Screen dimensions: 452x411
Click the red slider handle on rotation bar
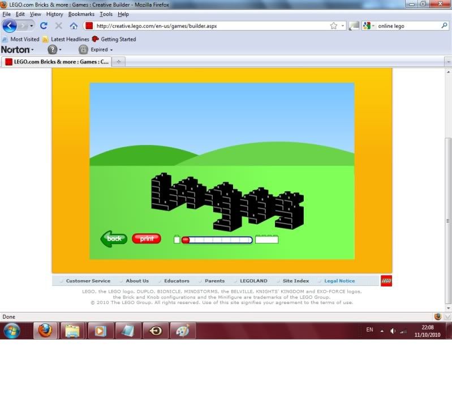(x=186, y=239)
